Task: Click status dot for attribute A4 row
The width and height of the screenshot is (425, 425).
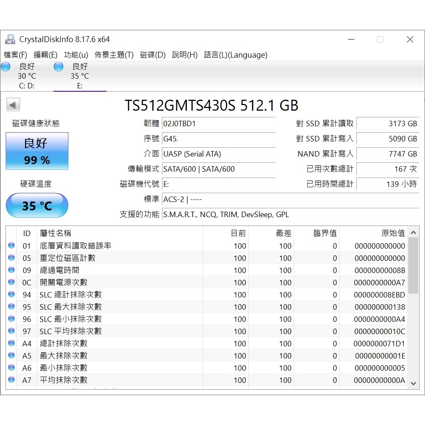Action: [x=11, y=343]
